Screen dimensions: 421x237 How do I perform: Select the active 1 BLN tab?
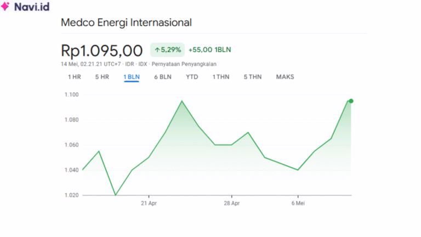coord(132,77)
